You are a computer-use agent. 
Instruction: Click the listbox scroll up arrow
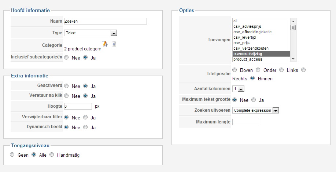293,21
